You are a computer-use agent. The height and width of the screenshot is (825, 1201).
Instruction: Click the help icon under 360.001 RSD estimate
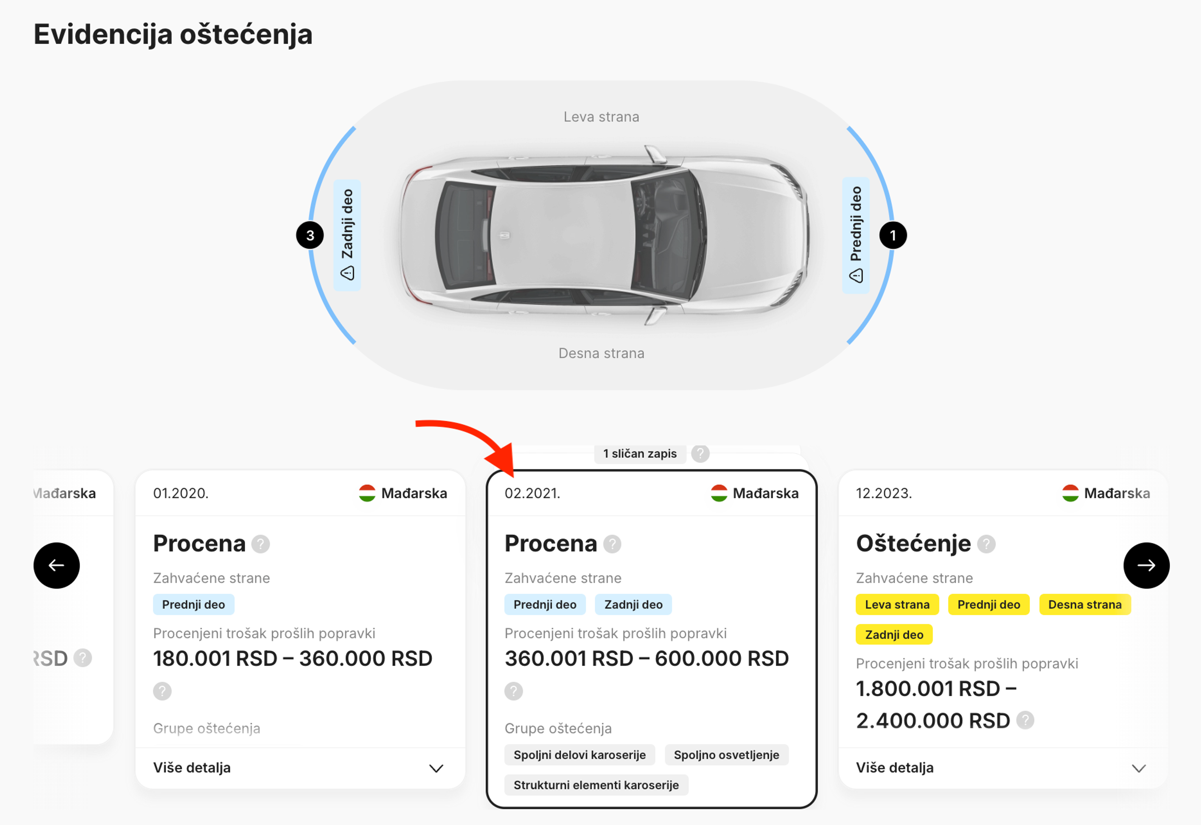513,691
